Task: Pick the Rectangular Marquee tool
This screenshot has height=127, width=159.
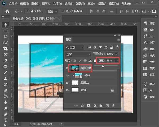Action: 6,31
